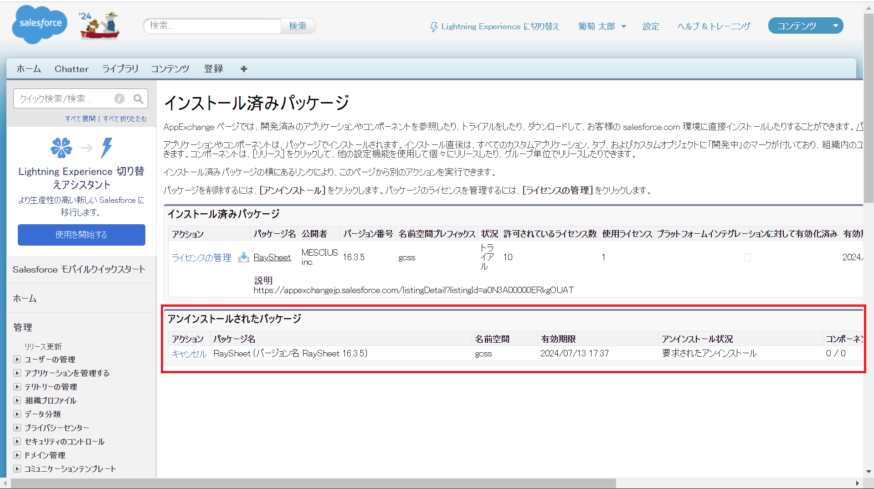The image size is (874, 489).
Task: Click the バージョン番号 column header
Action: click(x=368, y=234)
